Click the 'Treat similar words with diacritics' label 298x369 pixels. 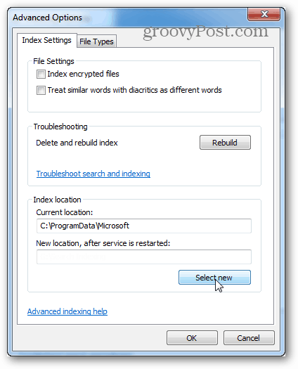click(x=135, y=90)
